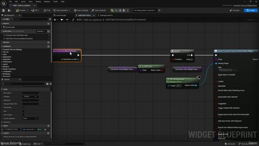Switch to the DebugCreateTa... graph tab
The height and width of the screenshot is (146, 259).
(105, 15)
